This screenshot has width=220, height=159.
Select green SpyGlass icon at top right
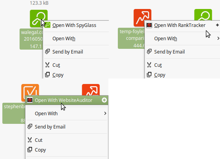(x=203, y=15)
